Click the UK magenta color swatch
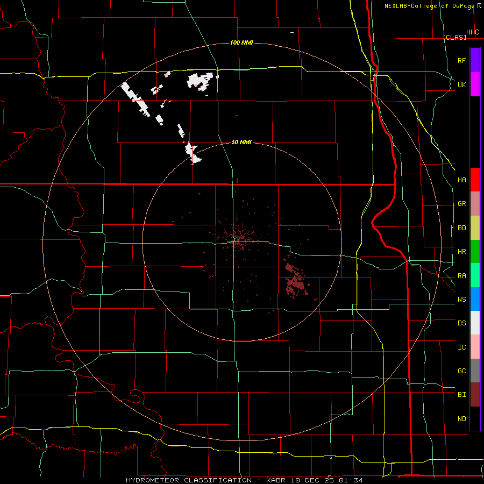484x484 pixels. pyautogui.click(x=475, y=84)
